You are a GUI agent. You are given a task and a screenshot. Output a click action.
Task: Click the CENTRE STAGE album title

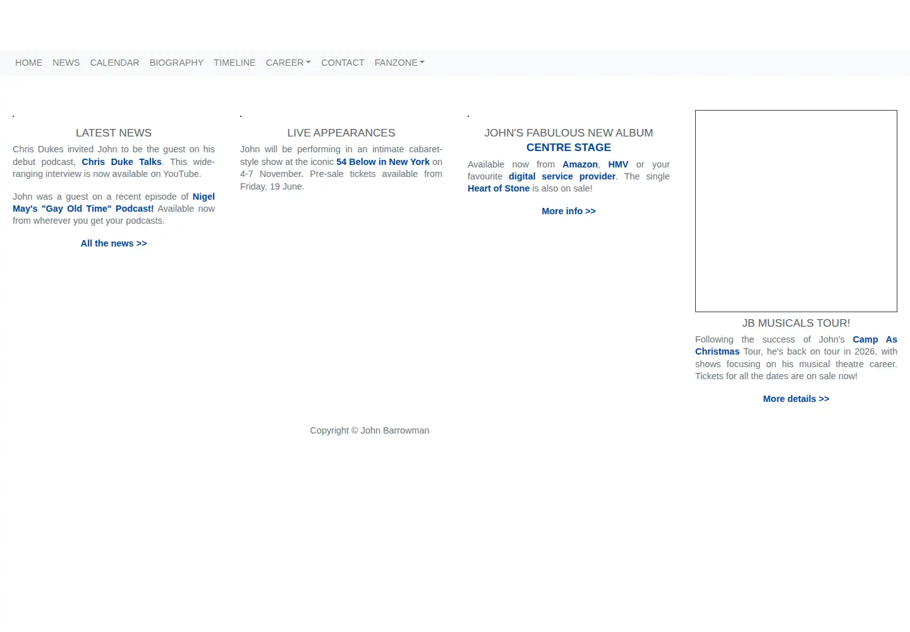tap(569, 147)
